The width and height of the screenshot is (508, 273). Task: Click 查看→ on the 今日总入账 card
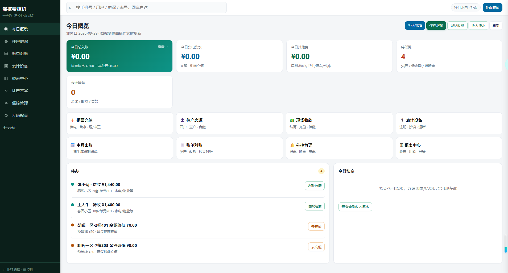tap(163, 47)
